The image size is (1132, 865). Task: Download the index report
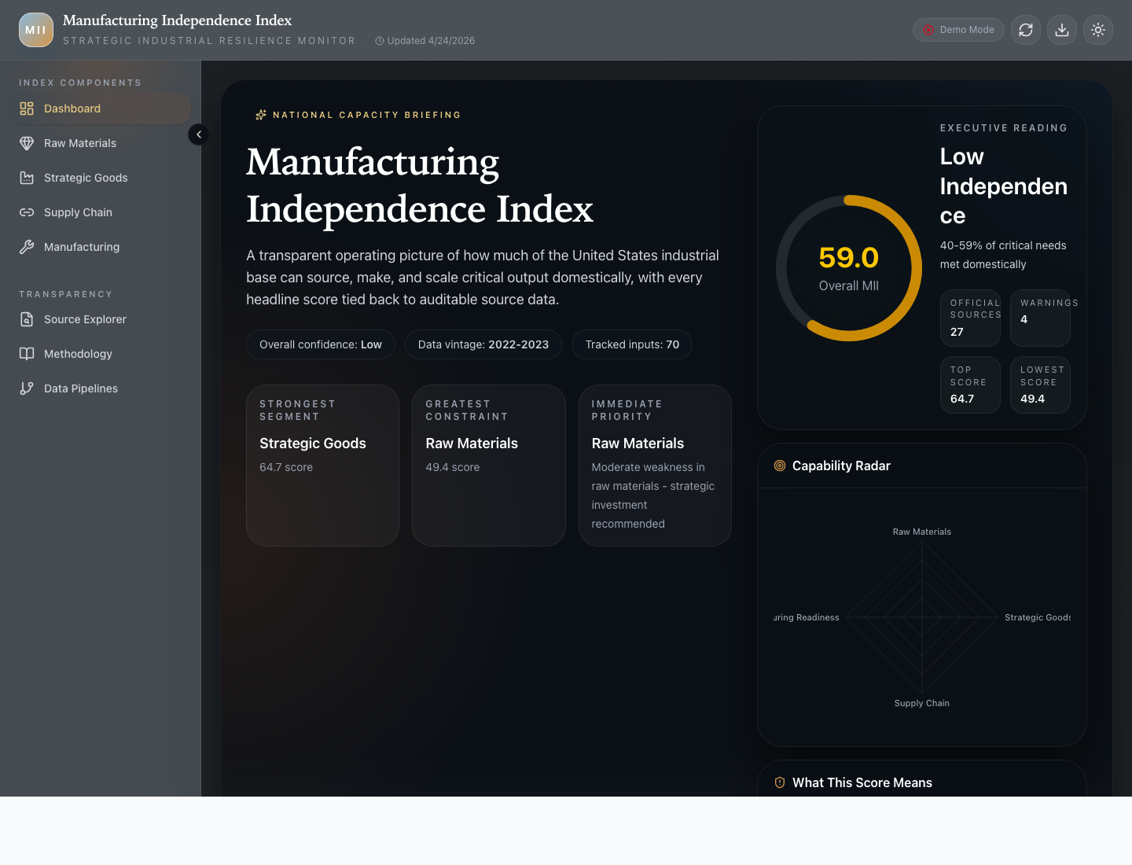click(1061, 29)
